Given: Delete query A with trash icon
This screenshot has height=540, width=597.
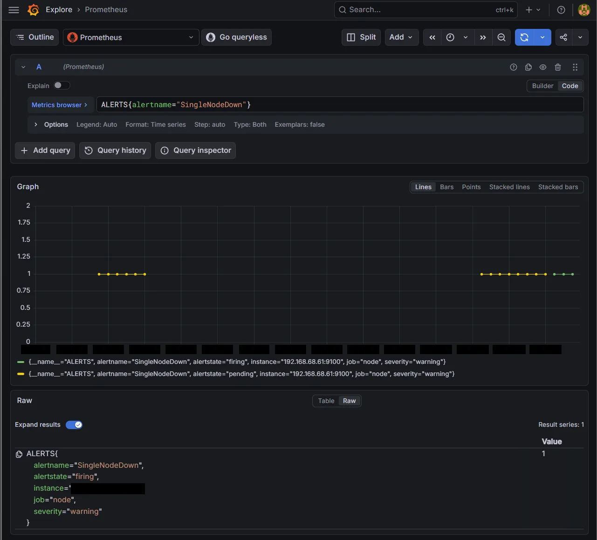Looking at the screenshot, I should point(558,67).
